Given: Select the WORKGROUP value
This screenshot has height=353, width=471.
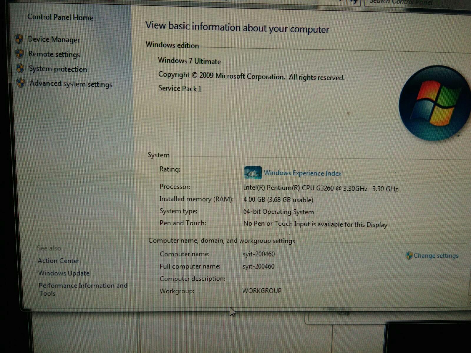Looking at the screenshot, I should (262, 291).
